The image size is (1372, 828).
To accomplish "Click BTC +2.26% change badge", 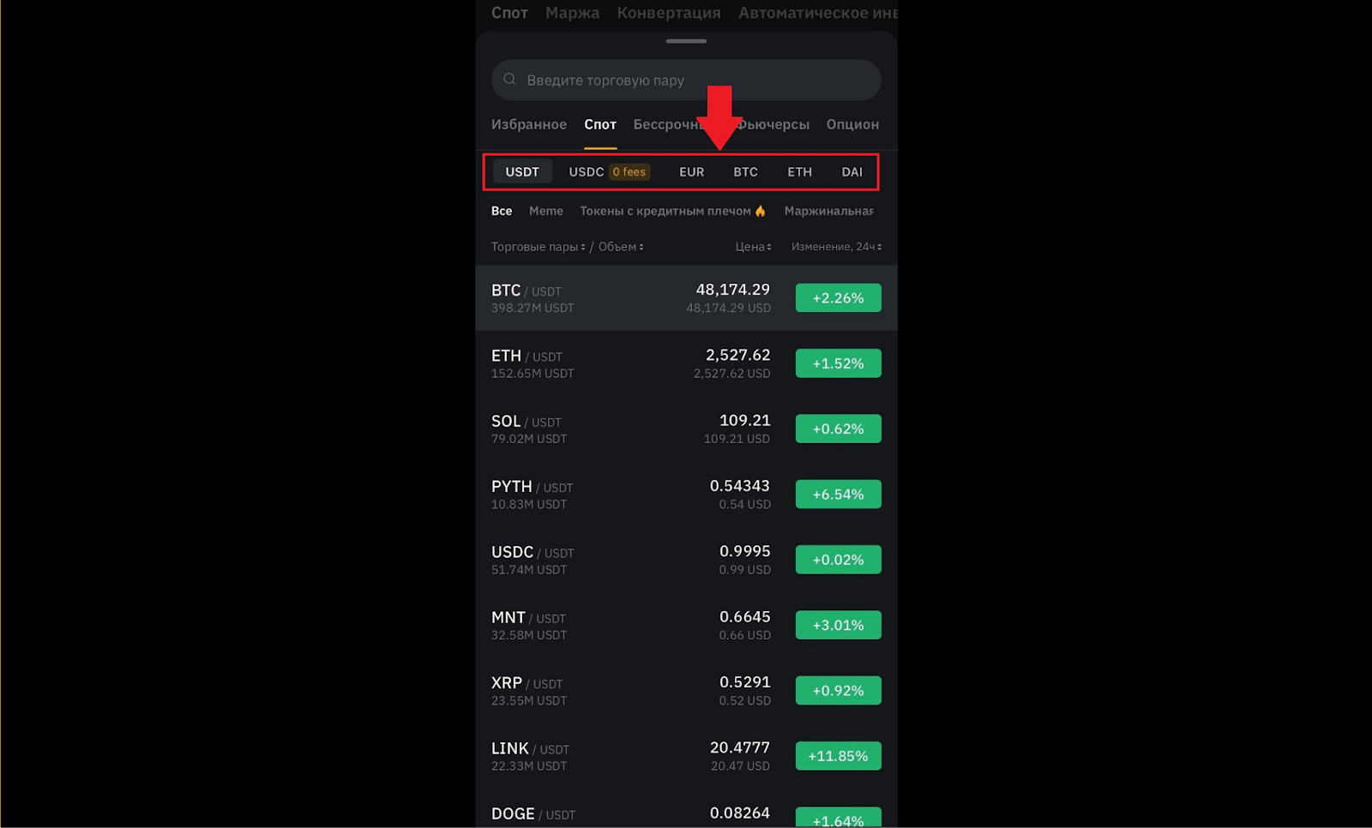I will 838,298.
